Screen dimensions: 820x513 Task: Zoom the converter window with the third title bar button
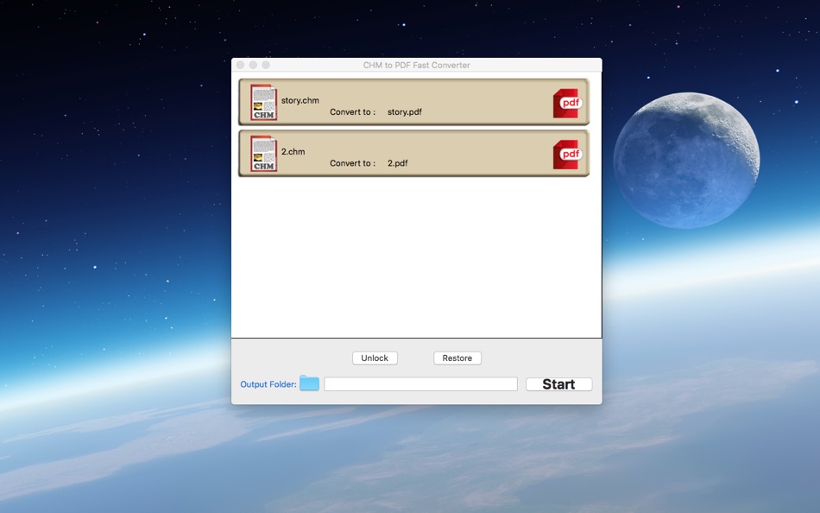tap(266, 65)
